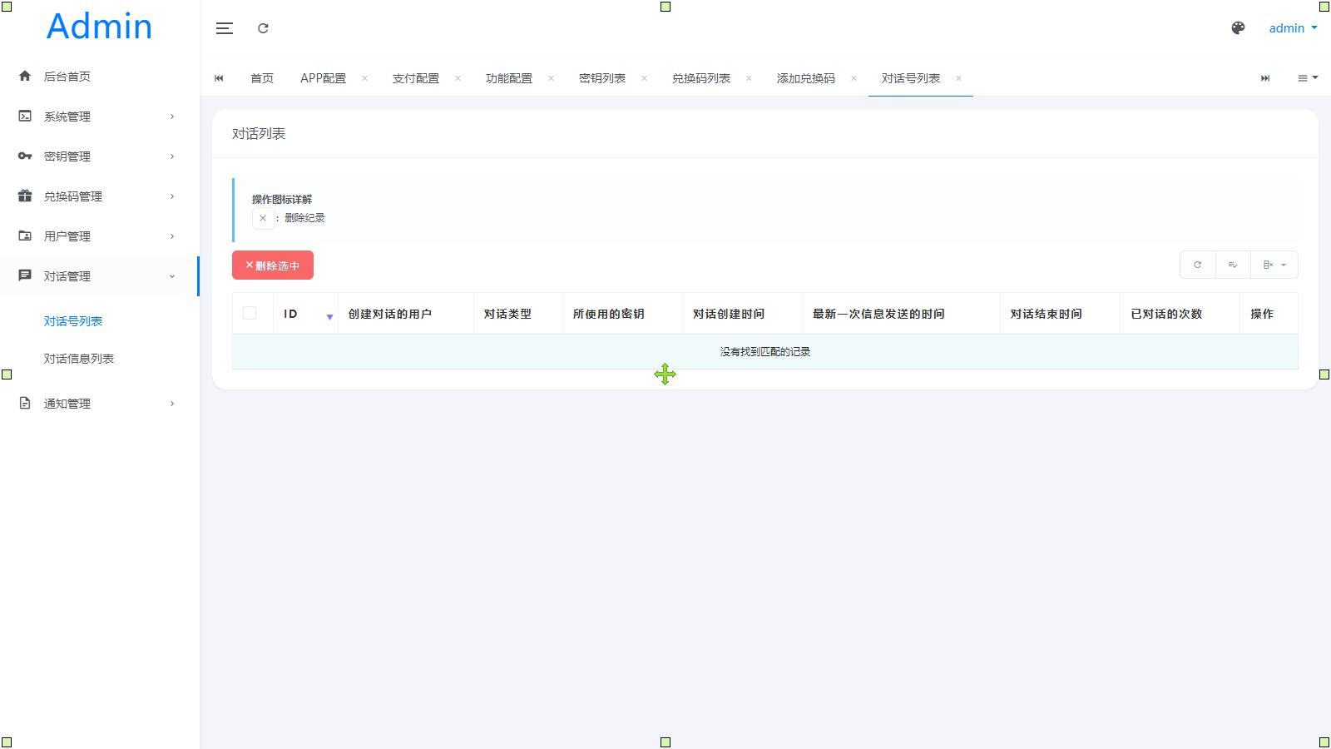The image size is (1331, 749).
Task: Switch to the 密钥列表 tab
Action: tap(602, 78)
